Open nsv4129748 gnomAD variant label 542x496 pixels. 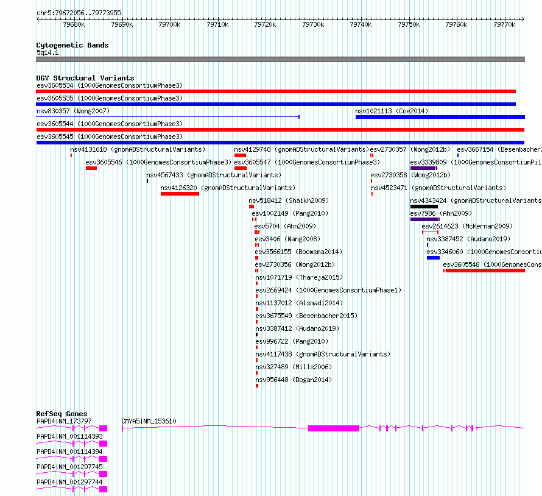click(x=301, y=149)
